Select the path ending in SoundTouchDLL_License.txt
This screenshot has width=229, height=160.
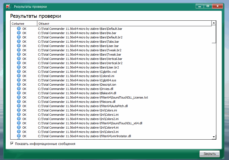[93, 97]
